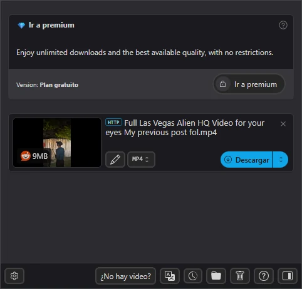Open help icon in bottom toolbar
The height and width of the screenshot is (289, 302).
point(264,276)
